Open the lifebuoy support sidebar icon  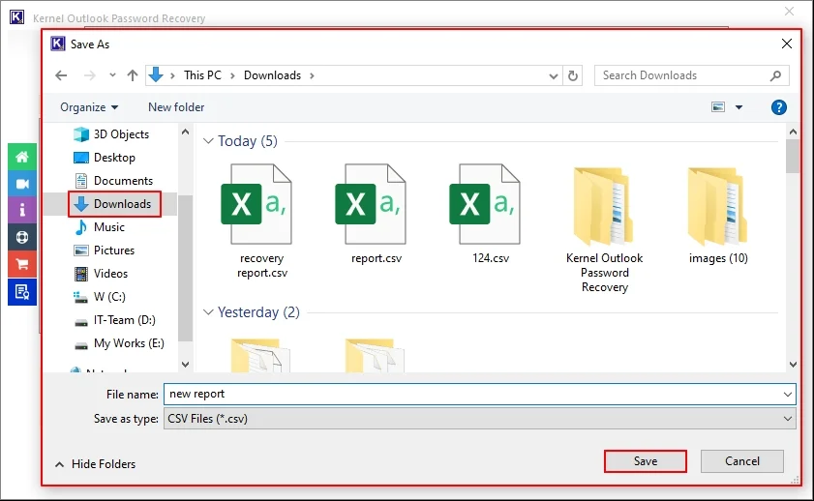pyautogui.click(x=22, y=238)
